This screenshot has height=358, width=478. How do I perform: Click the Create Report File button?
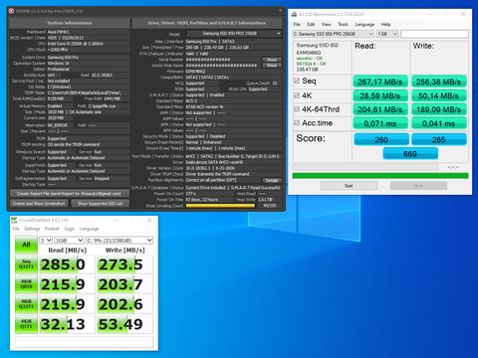[69, 194]
